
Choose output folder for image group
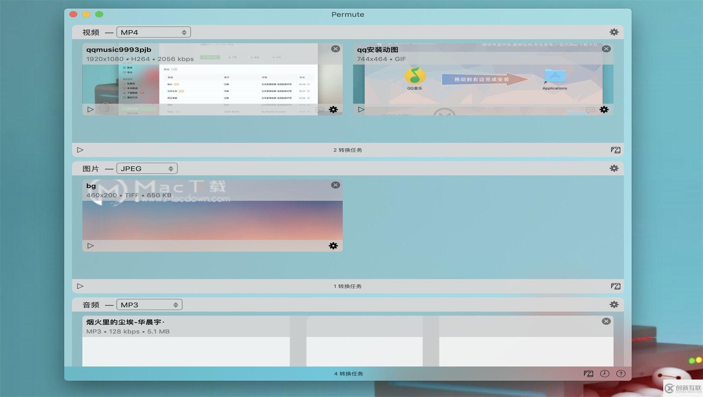coord(616,286)
